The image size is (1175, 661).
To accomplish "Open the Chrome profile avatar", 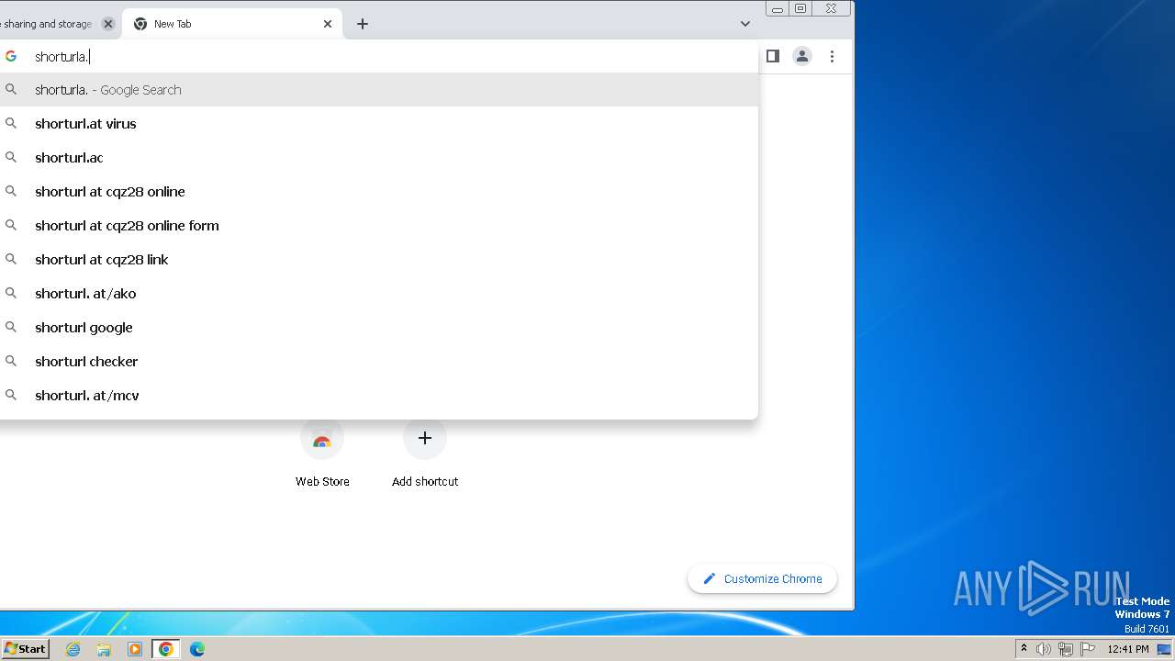I will pos(802,56).
